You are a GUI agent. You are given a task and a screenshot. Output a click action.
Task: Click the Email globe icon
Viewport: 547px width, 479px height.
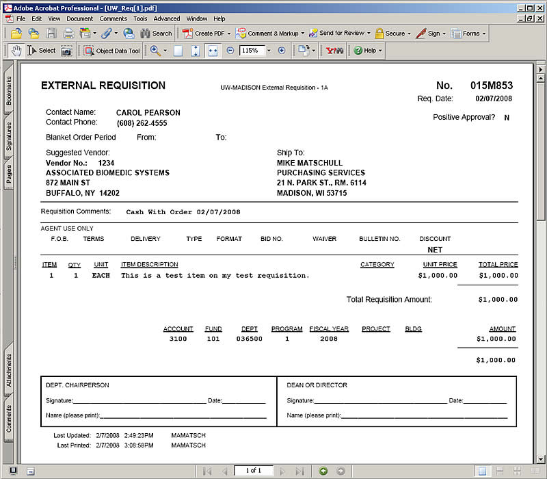tap(129, 34)
